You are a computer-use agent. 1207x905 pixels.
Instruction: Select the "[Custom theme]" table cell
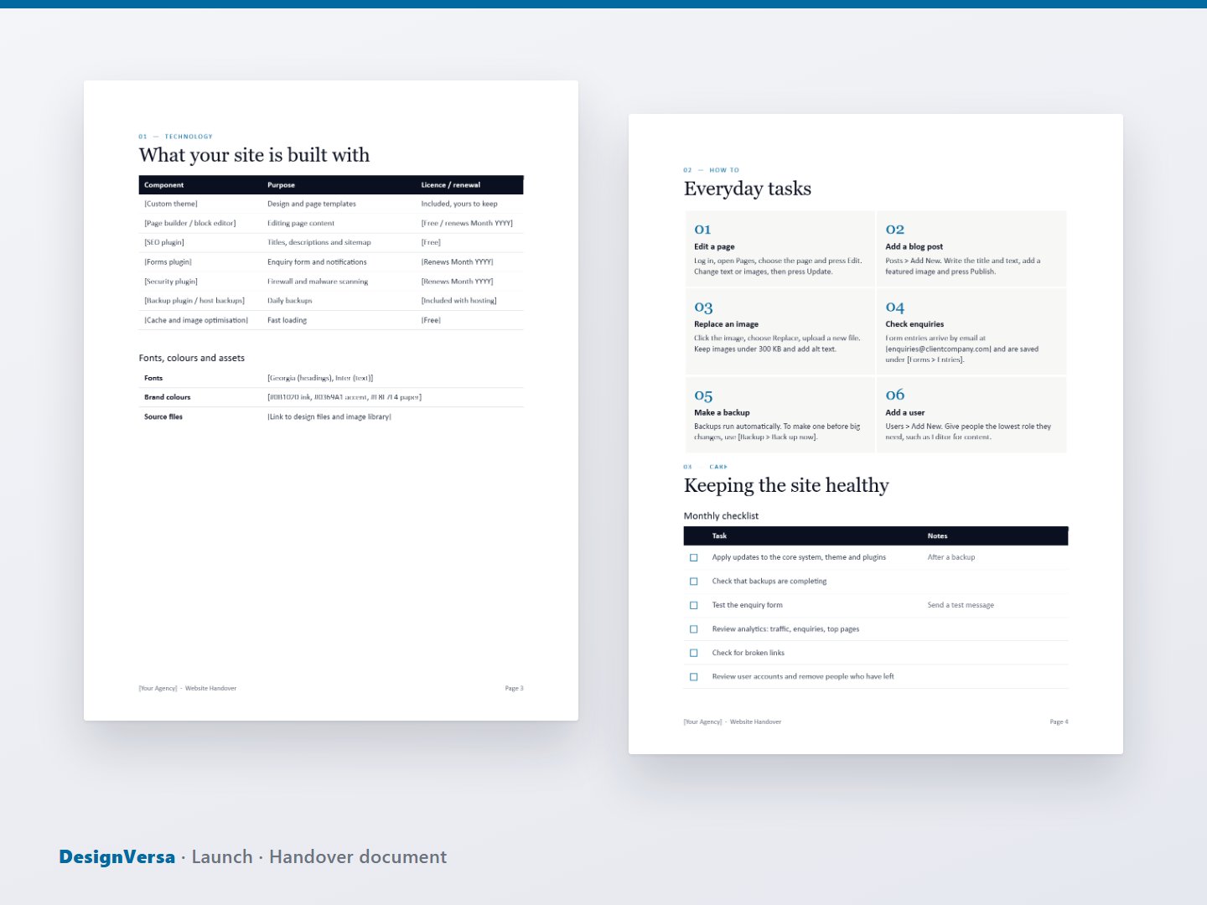coord(171,204)
